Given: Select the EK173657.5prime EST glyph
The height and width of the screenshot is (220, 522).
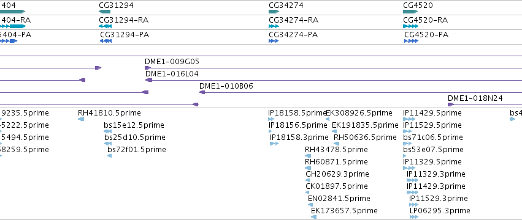Looking at the screenshot, I should 313,217.
